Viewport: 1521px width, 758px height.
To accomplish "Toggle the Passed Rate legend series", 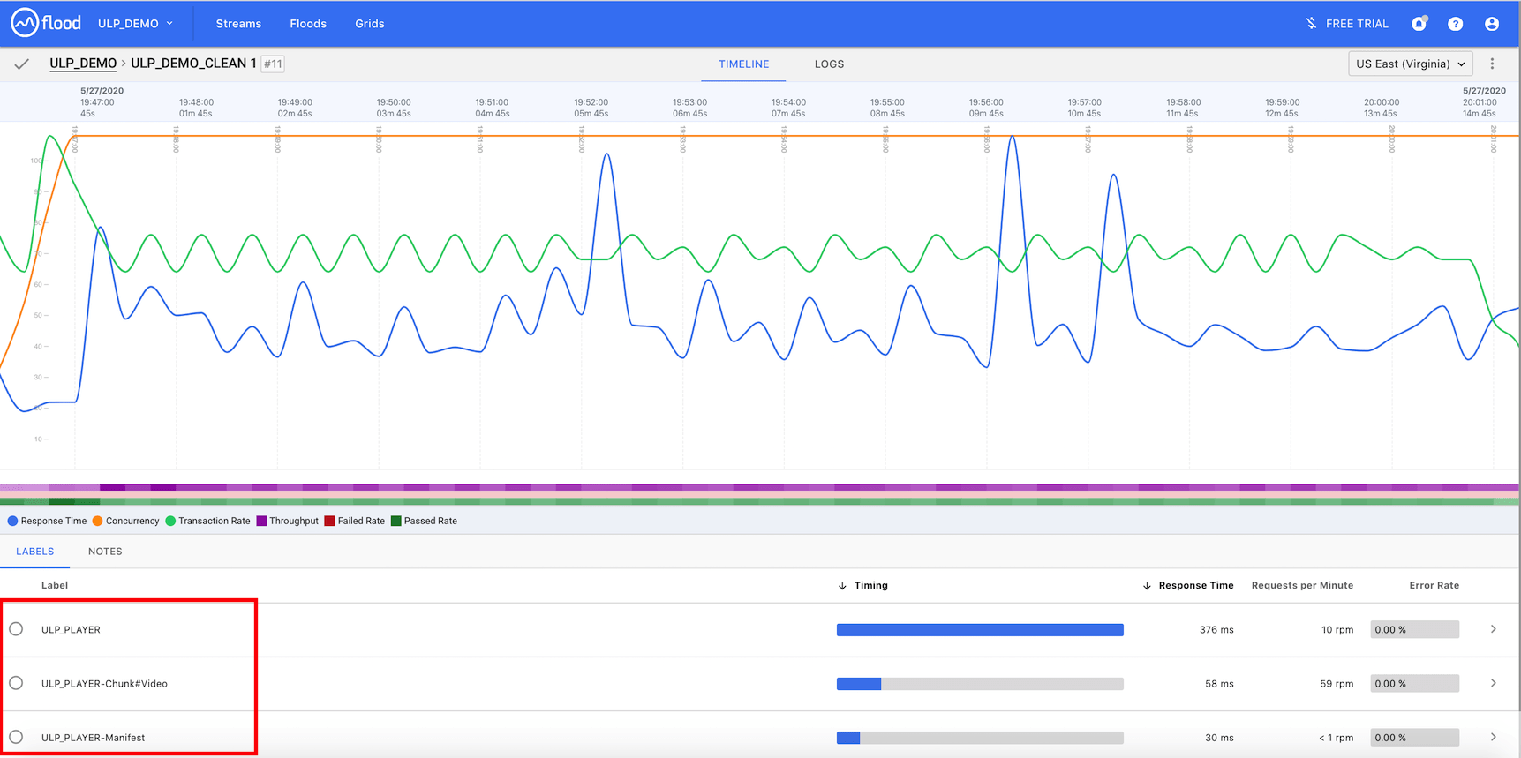I will [424, 521].
